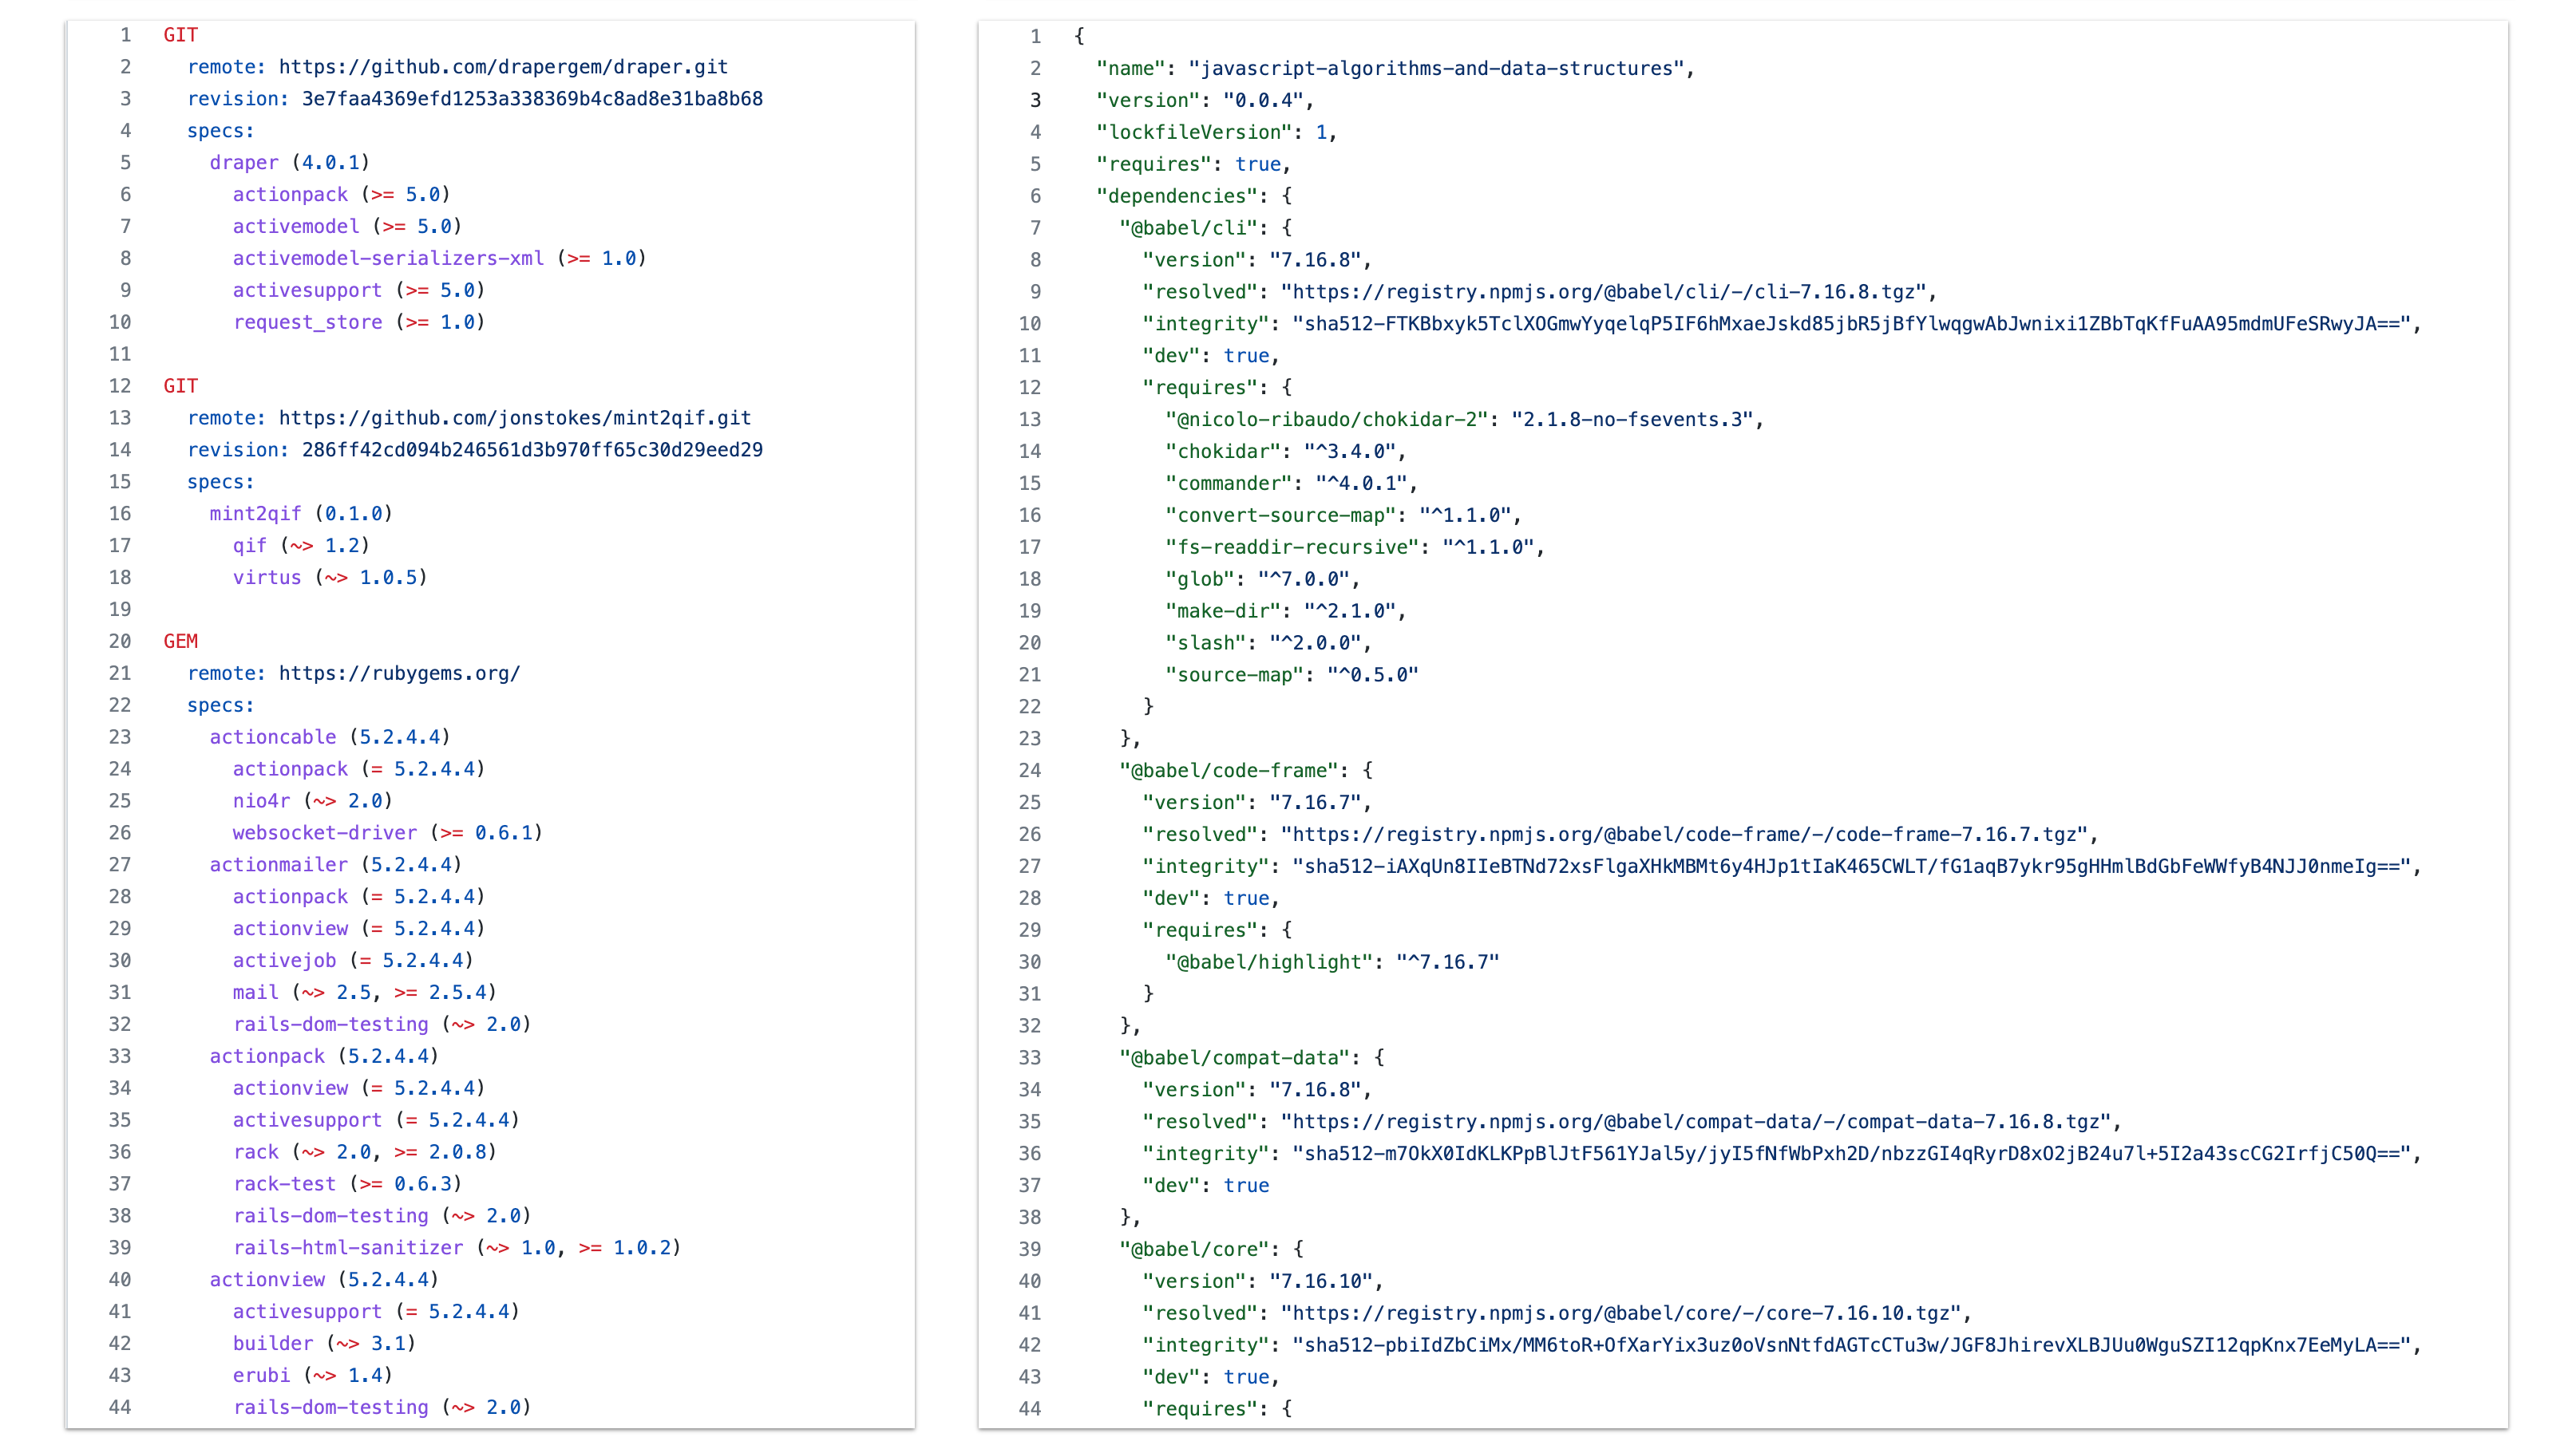Image resolution: width=2576 pixels, height=1449 pixels.
Task: Click 'actioncable (5.2.4.4)' entry
Action: coord(330,736)
